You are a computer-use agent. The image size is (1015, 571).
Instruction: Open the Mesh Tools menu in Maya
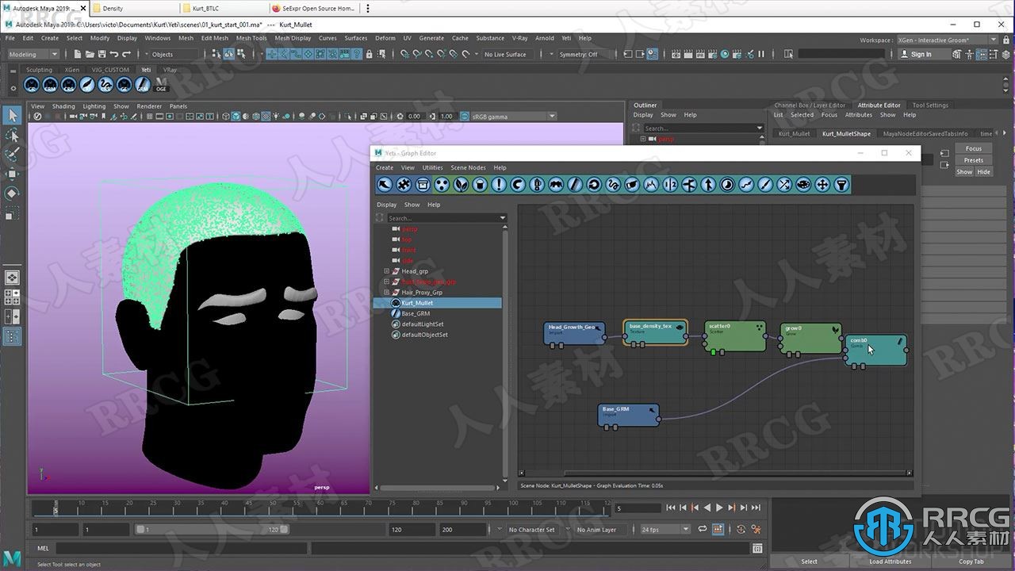(251, 38)
